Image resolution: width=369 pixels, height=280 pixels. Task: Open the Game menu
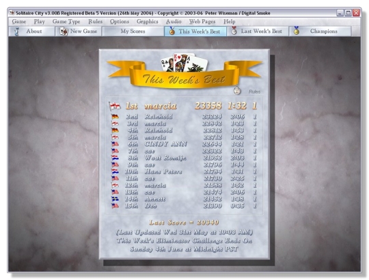tap(19, 22)
